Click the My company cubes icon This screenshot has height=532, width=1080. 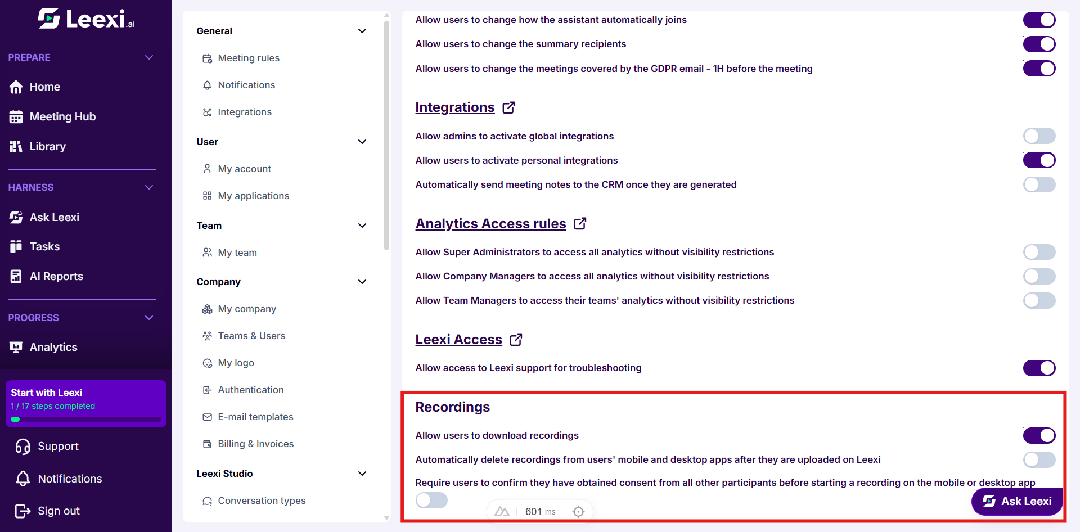(x=207, y=309)
